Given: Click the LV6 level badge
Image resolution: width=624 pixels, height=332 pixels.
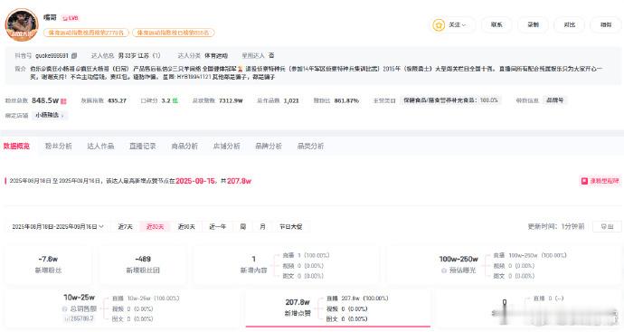Looking at the screenshot, I should point(71,18).
